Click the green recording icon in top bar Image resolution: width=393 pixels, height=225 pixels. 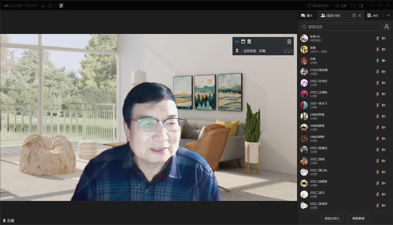(61, 6)
